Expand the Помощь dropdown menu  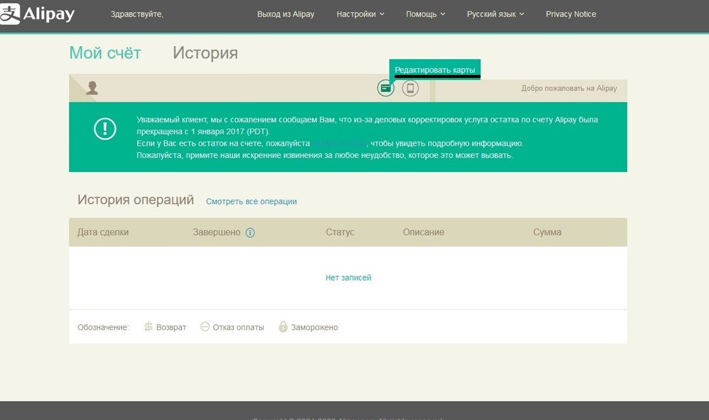tap(426, 14)
